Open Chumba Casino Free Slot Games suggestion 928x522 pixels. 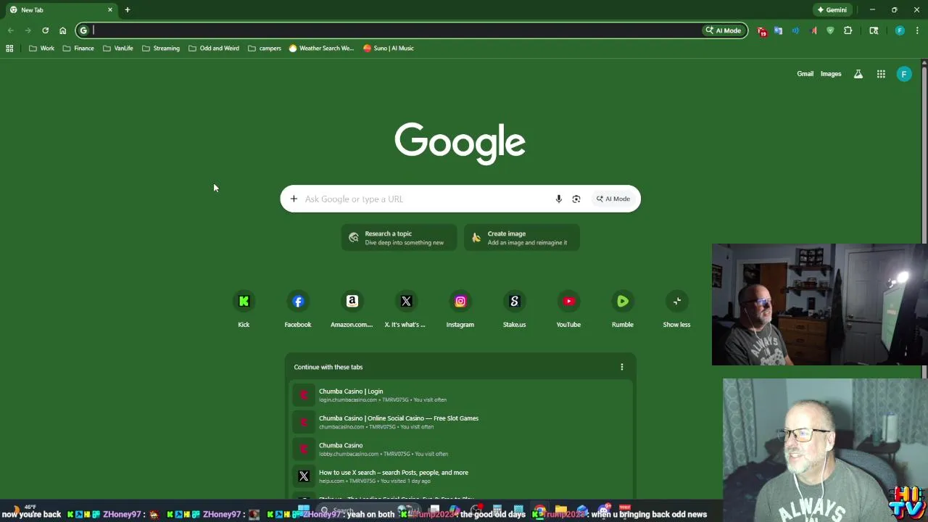460,422
